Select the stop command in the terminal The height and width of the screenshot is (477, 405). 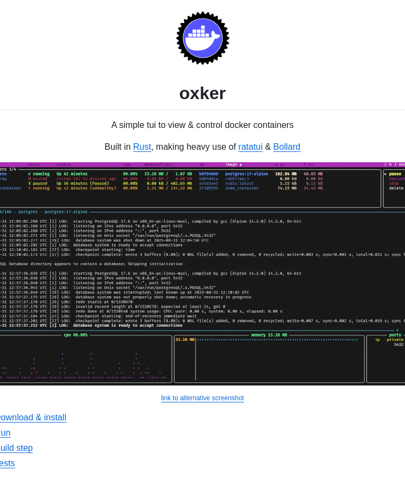tap(394, 184)
